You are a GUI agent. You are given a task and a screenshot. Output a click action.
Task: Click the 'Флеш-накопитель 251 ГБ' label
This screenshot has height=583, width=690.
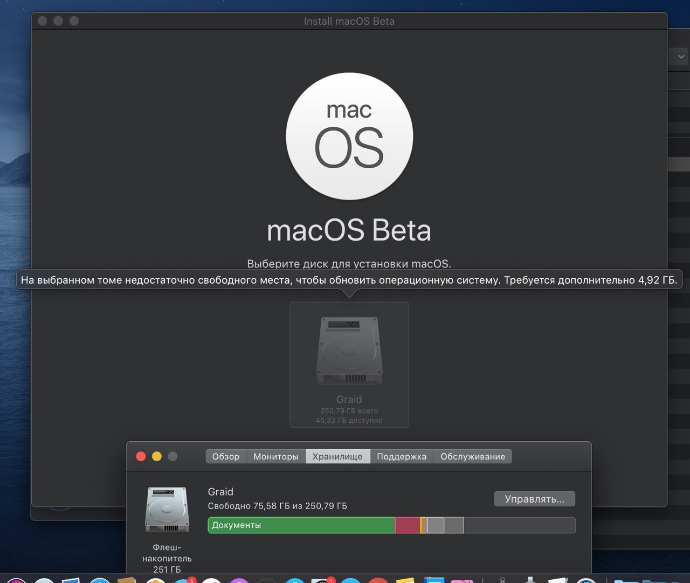(x=167, y=558)
